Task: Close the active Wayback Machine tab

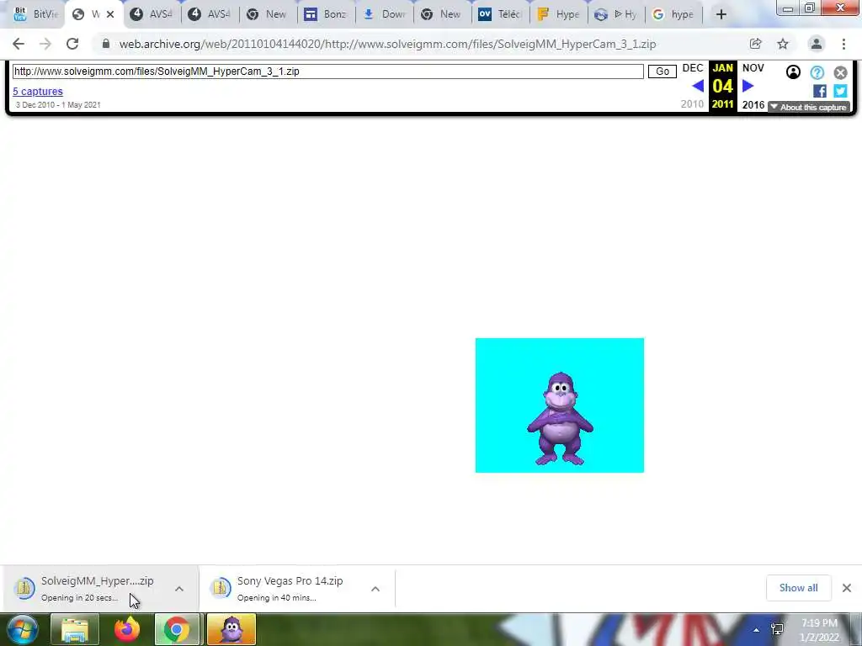Action: [110, 14]
